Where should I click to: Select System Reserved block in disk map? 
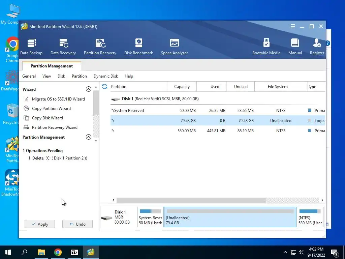click(x=150, y=217)
